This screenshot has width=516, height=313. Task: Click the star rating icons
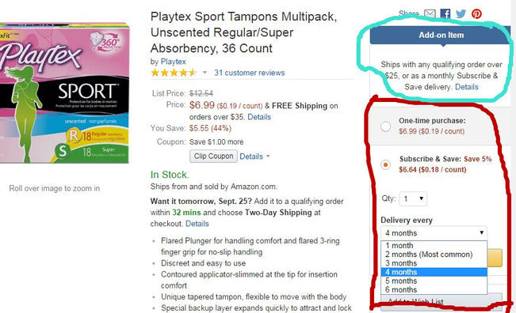click(x=174, y=73)
